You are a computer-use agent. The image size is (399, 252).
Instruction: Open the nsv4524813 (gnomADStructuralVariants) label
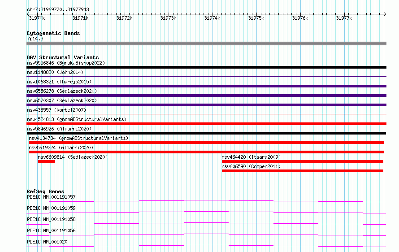click(x=77, y=119)
